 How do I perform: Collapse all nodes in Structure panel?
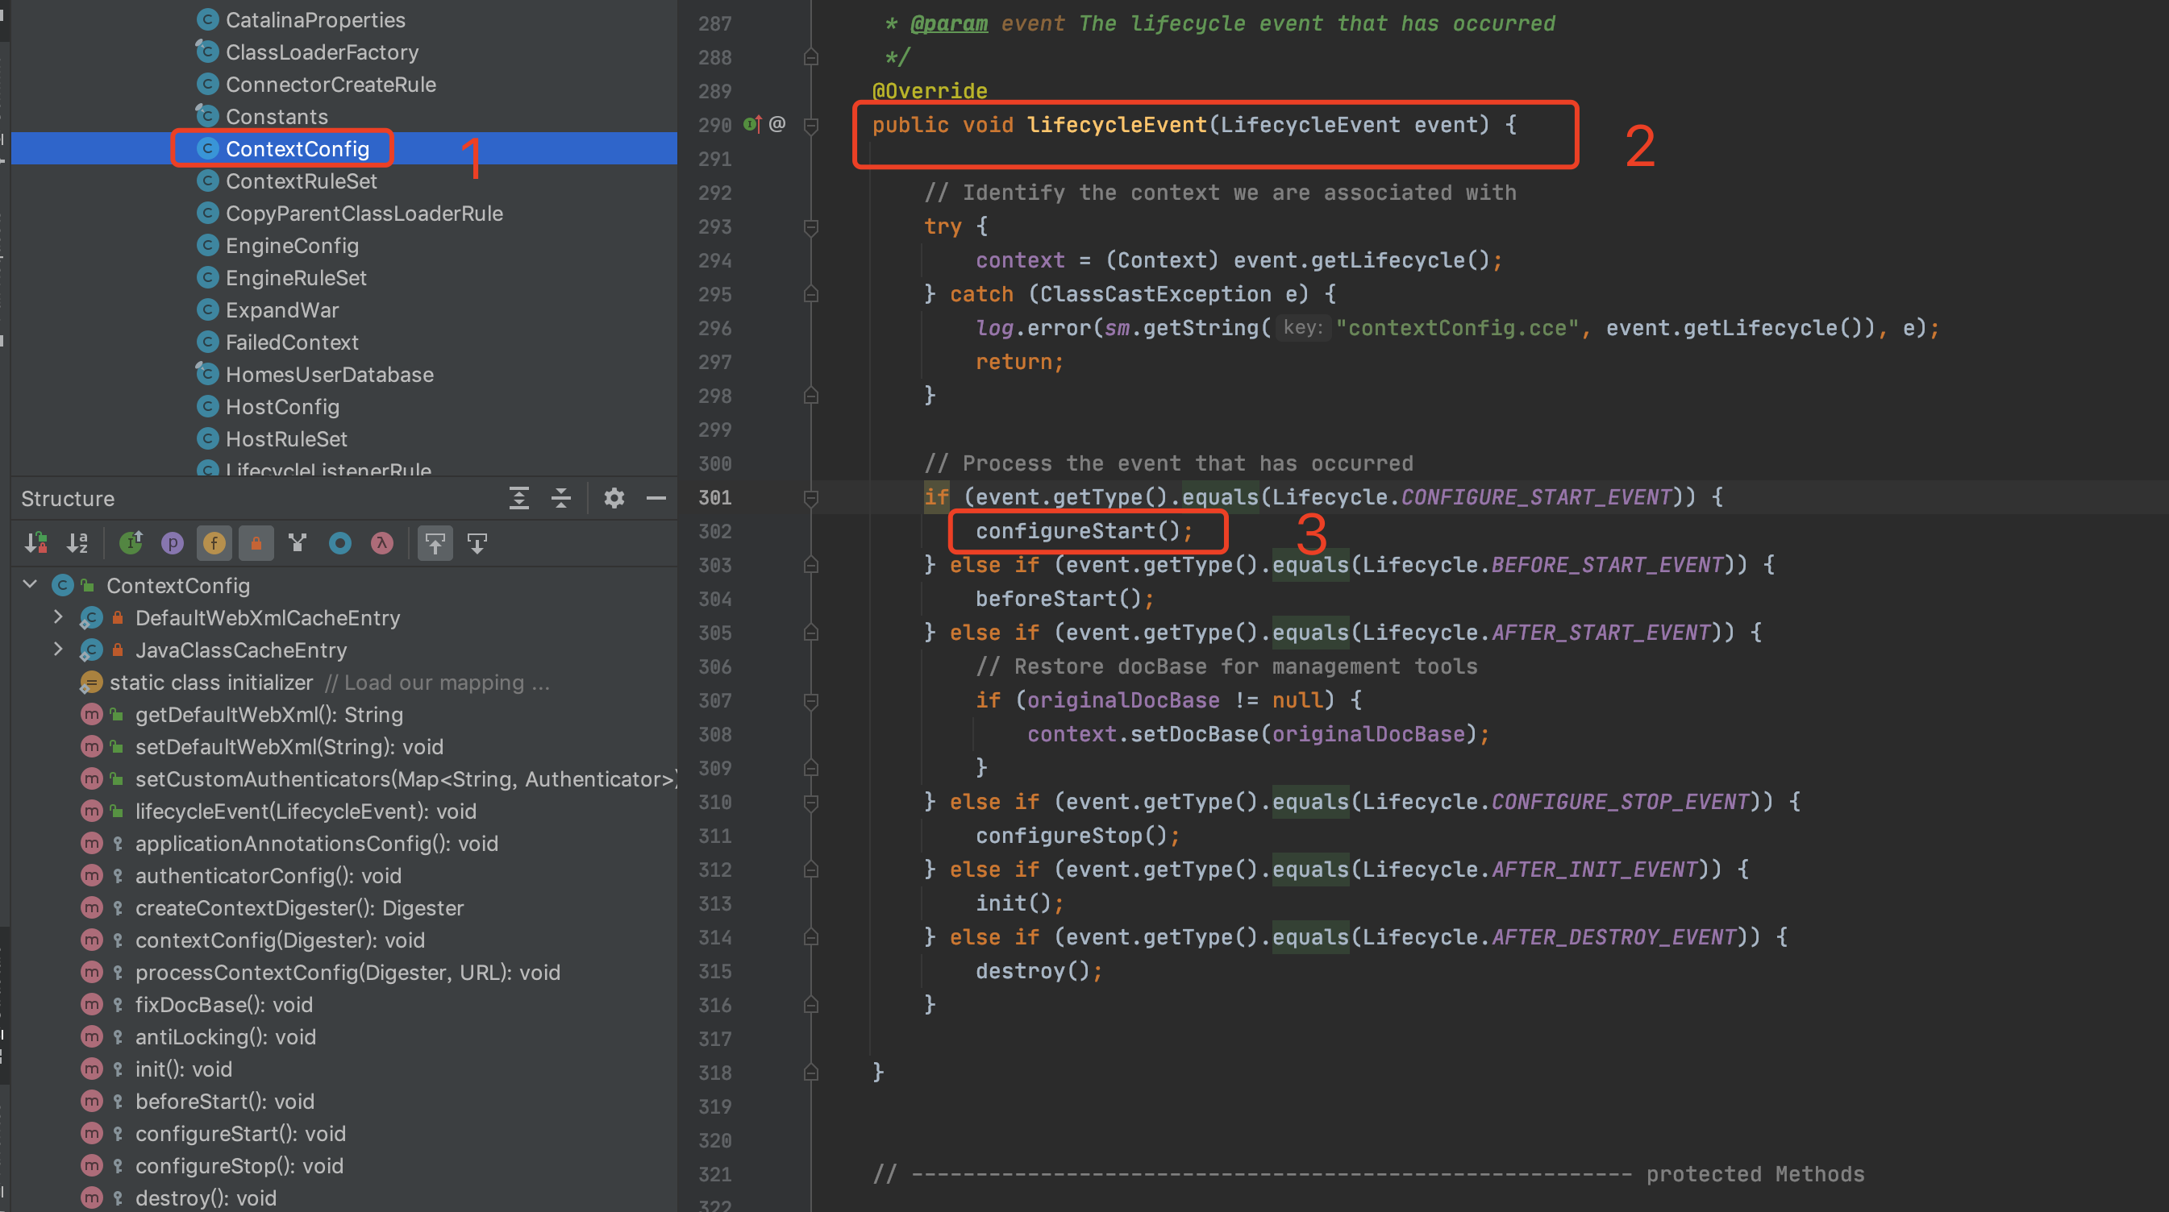(560, 498)
